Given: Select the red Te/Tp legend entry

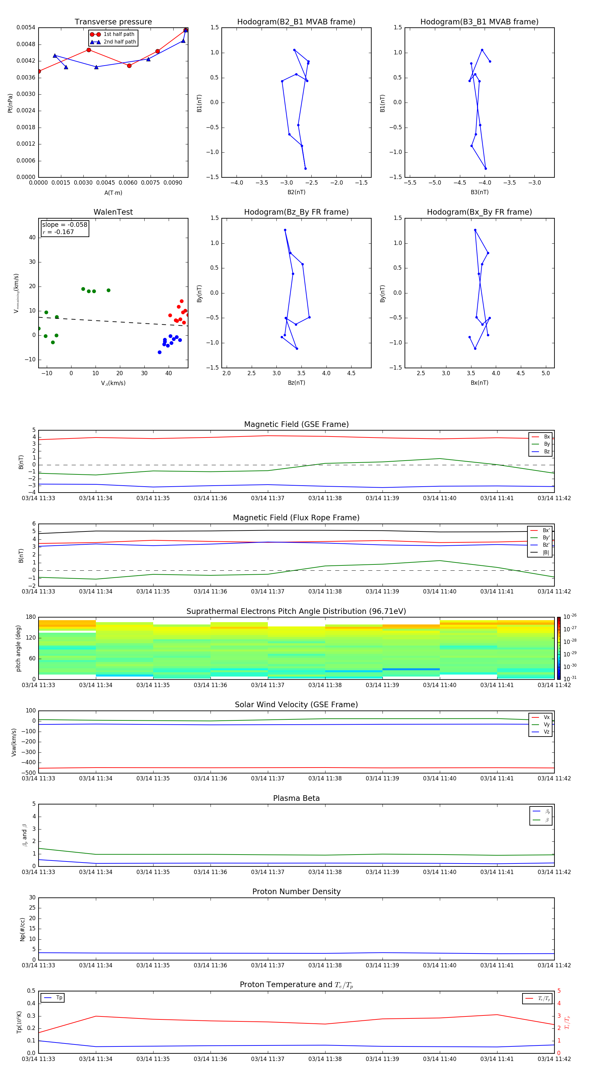Looking at the screenshot, I should click(537, 998).
